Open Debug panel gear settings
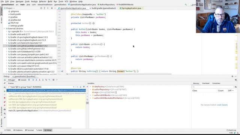Viewport: 240px width, 135px height. point(232,76)
